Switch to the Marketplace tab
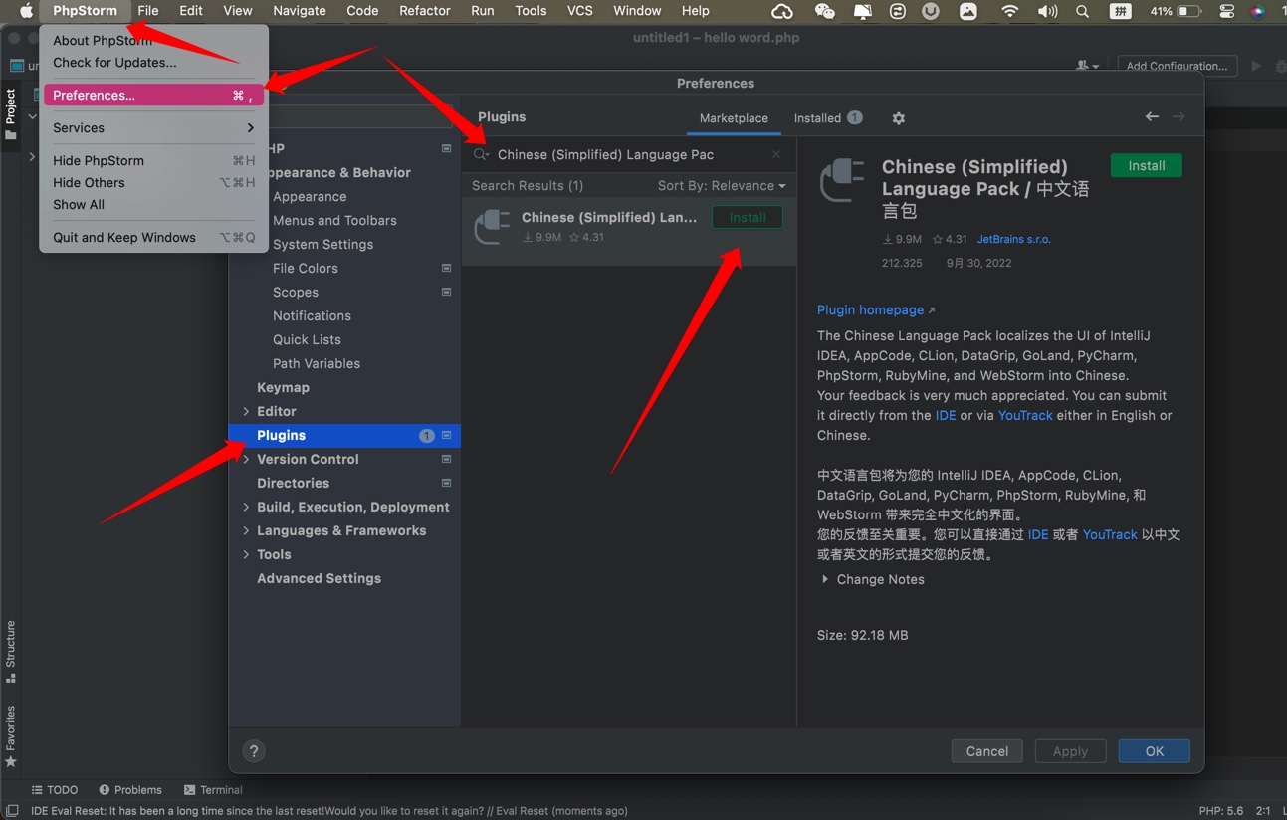This screenshot has height=820, width=1287. tap(734, 118)
